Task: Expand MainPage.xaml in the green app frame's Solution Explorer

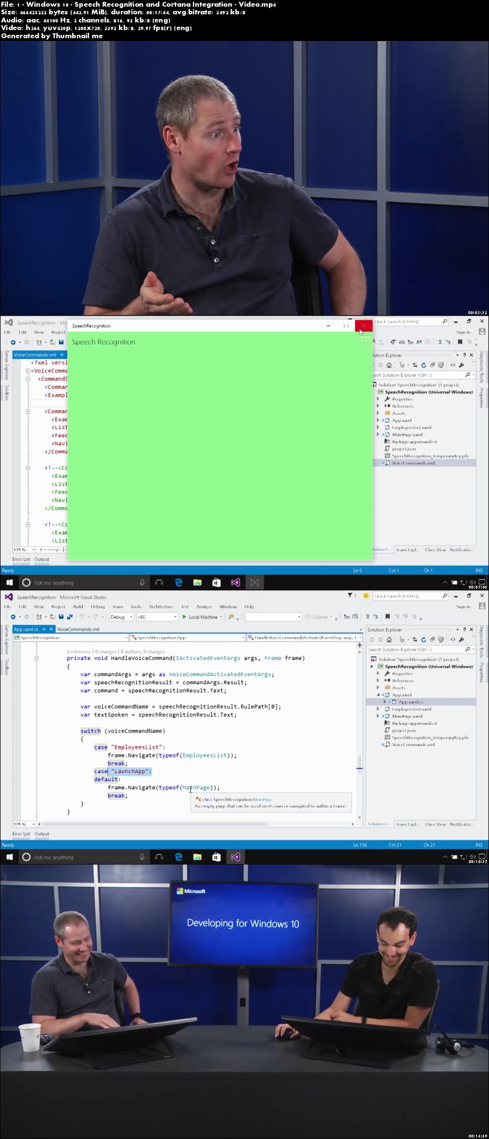Action: (378, 434)
